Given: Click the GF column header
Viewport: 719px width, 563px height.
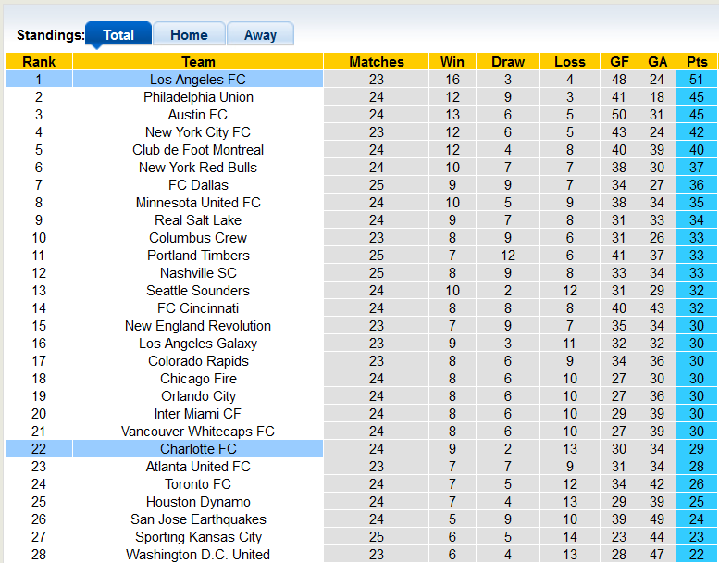Looking at the screenshot, I should coord(619,62).
